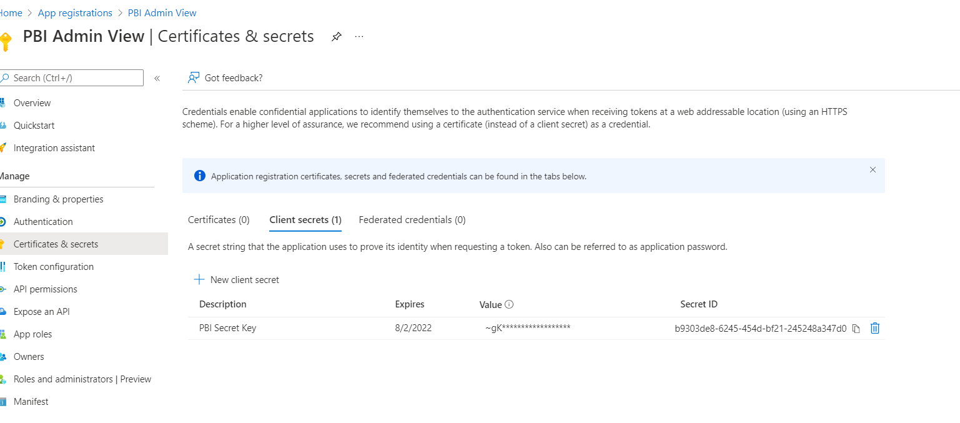Click the Value column header
The height and width of the screenshot is (423, 960).
[491, 305]
